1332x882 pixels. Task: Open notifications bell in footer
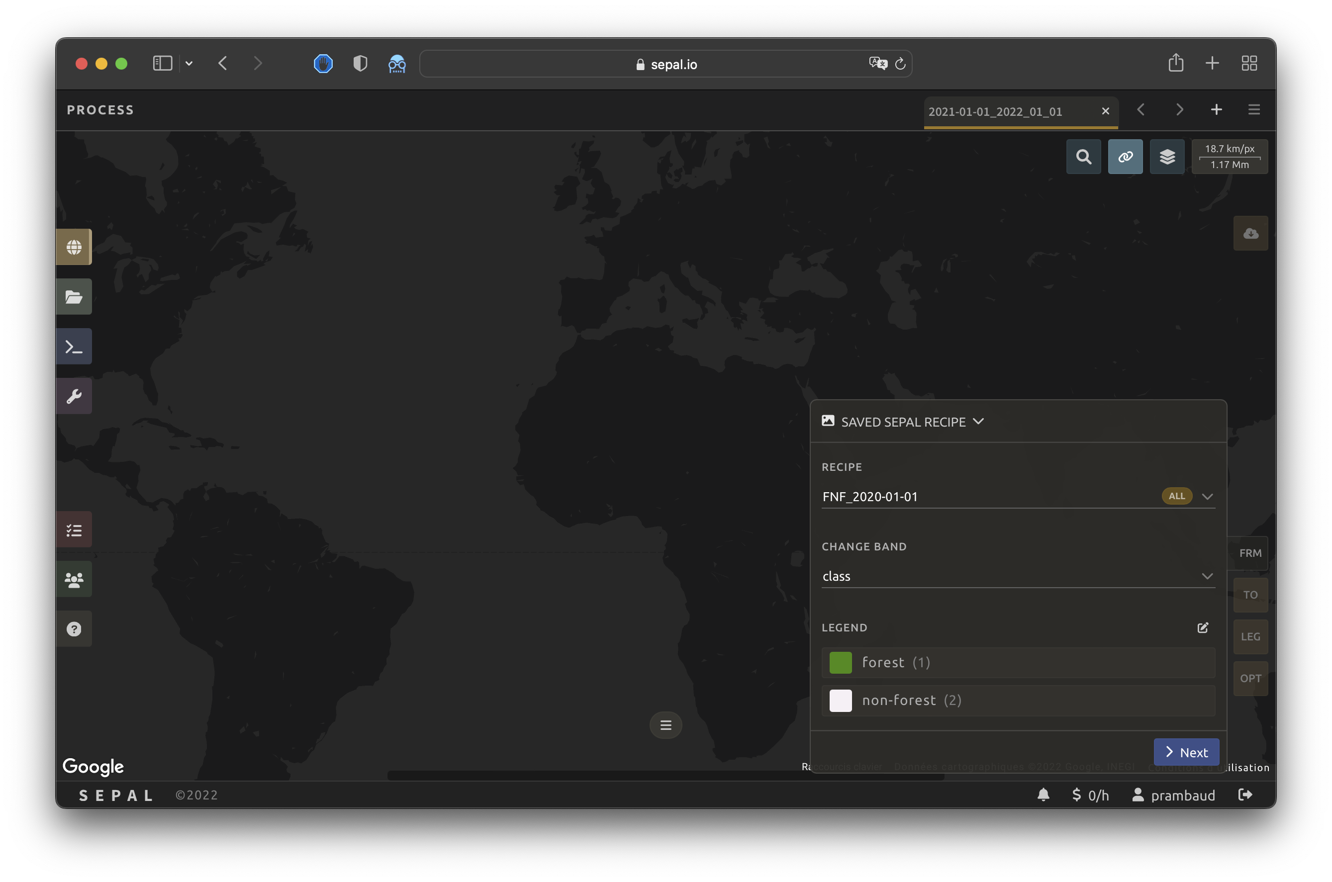[x=1044, y=795]
